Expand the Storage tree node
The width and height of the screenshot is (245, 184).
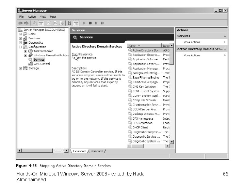tap(20, 68)
